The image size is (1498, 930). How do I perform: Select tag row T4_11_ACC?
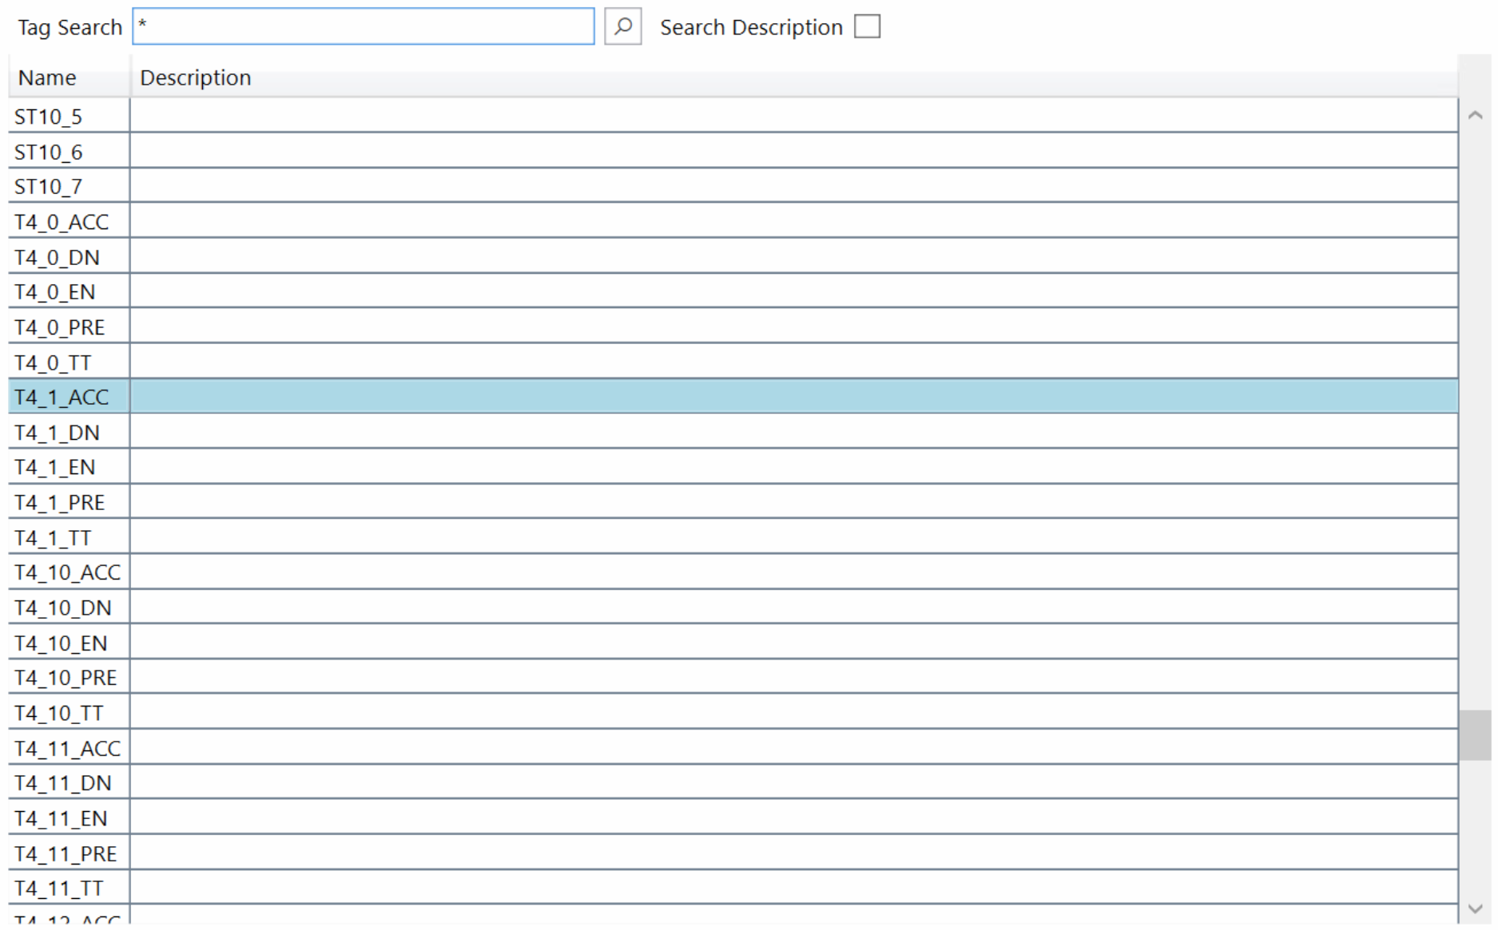pyautogui.click(x=733, y=748)
